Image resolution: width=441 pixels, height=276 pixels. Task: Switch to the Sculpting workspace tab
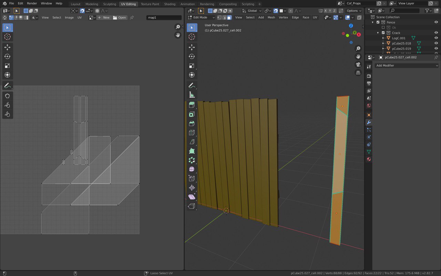tap(110, 4)
